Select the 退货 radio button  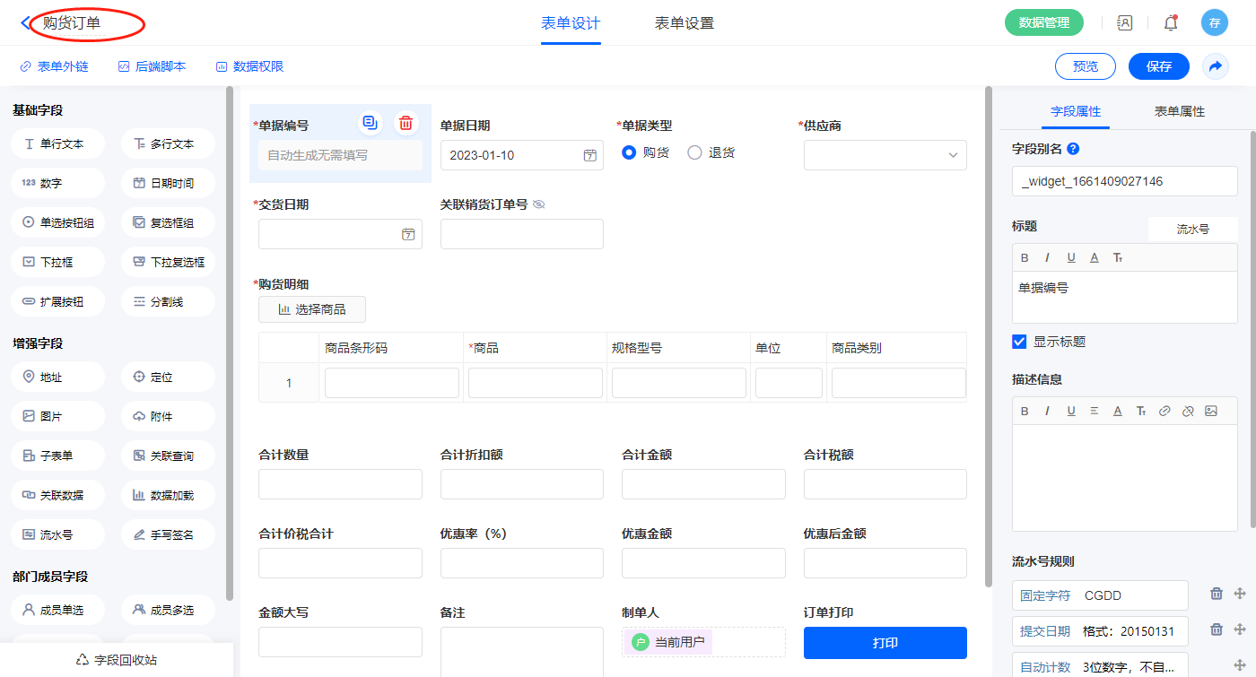point(694,152)
